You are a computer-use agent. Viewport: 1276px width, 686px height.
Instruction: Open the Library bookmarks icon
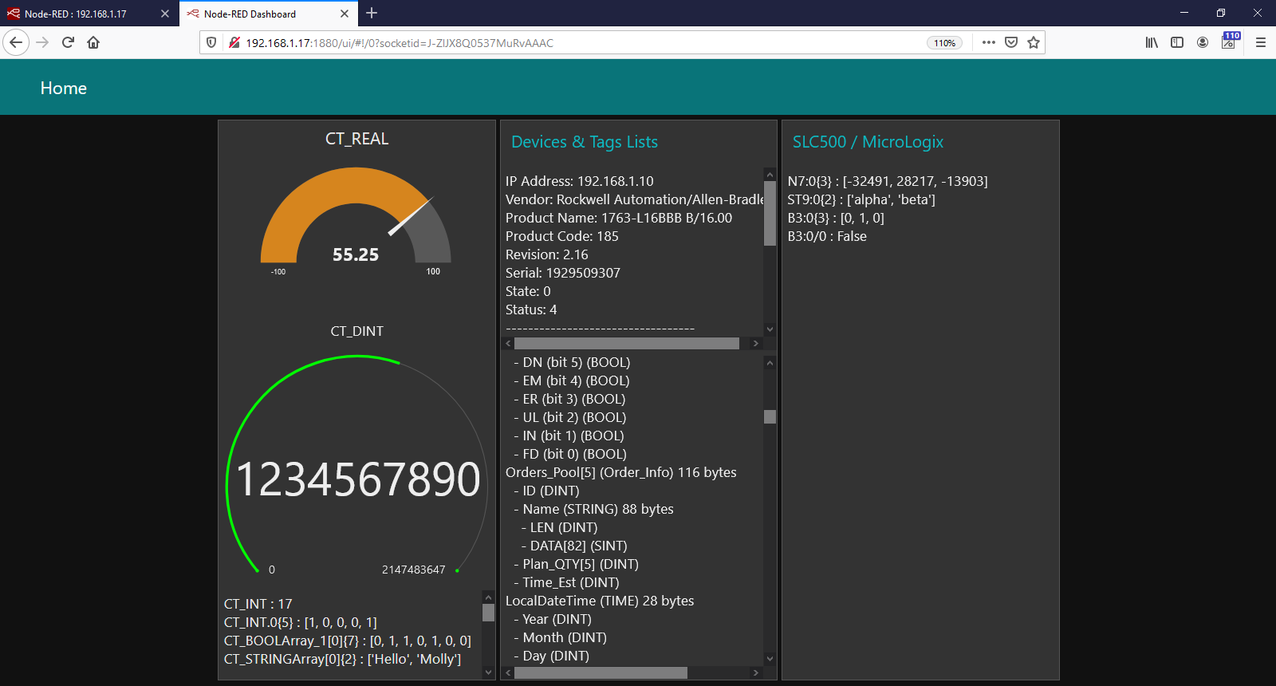pos(1152,42)
